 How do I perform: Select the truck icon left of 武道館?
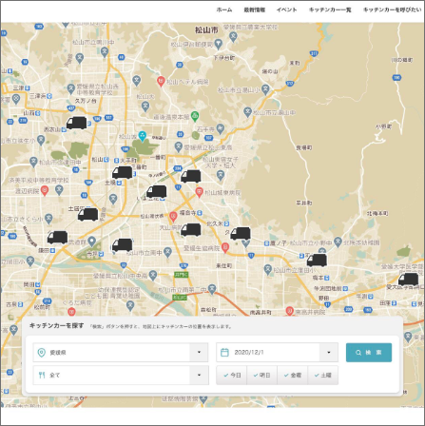point(57,237)
